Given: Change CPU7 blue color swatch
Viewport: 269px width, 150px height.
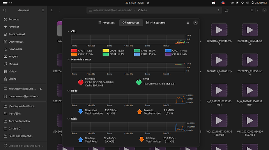Looking at the screenshot, I should click(168, 51).
